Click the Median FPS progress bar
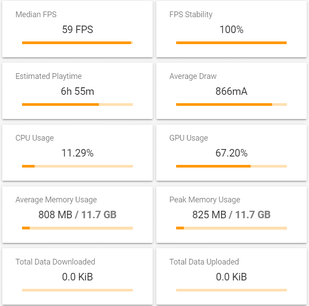Screen dimensions: 309x306 pyautogui.click(x=77, y=43)
